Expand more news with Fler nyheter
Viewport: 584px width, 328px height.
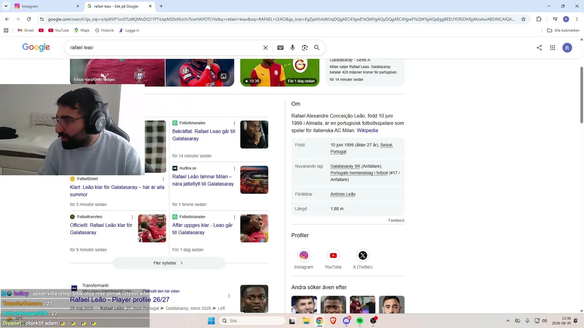point(169,263)
